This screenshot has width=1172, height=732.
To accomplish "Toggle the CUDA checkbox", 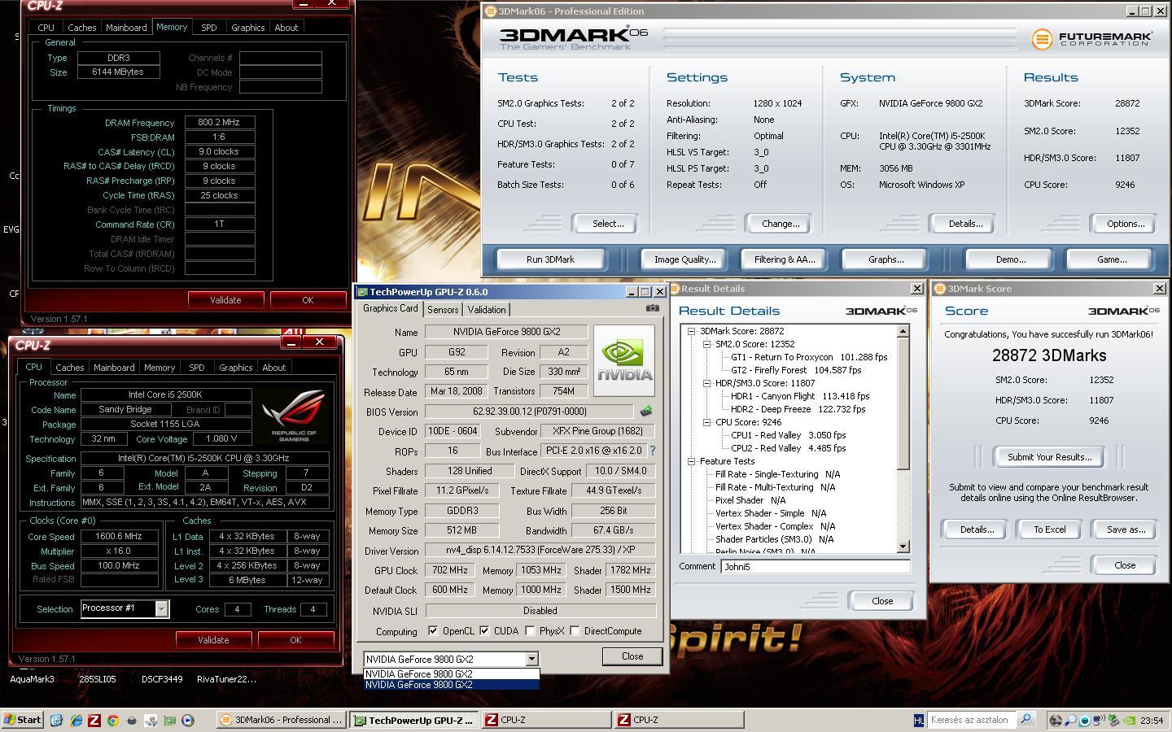I will click(484, 631).
